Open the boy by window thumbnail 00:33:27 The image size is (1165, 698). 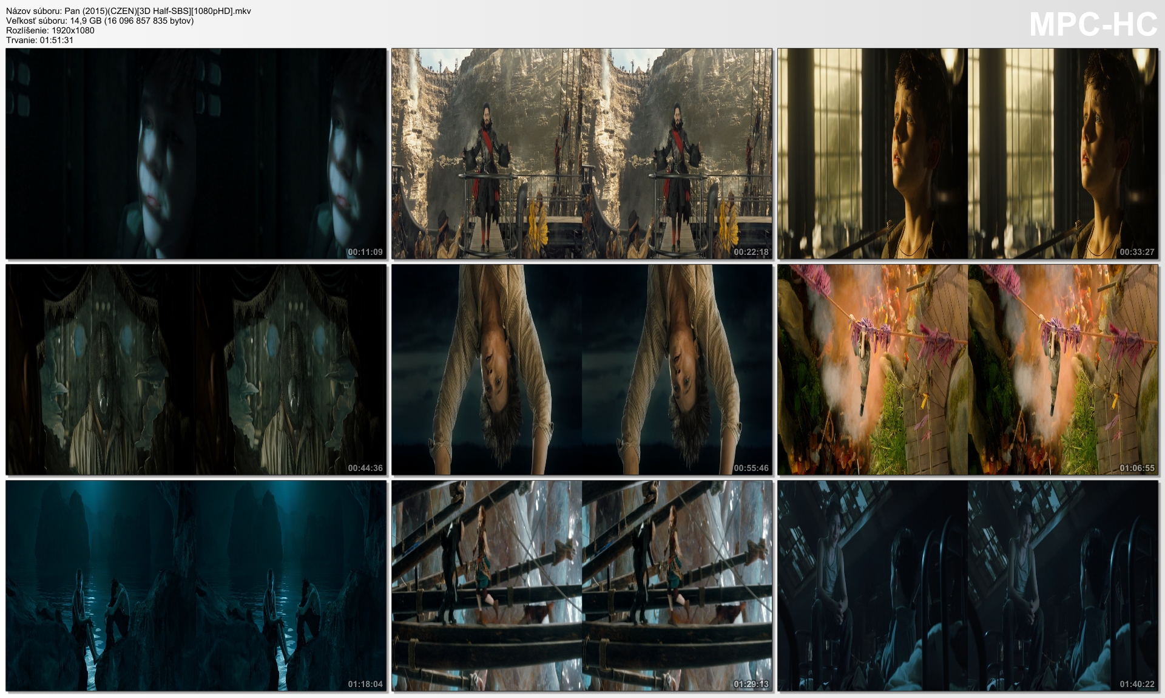[x=968, y=154]
